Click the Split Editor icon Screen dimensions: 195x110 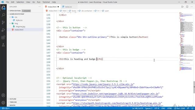[x=187, y=7]
